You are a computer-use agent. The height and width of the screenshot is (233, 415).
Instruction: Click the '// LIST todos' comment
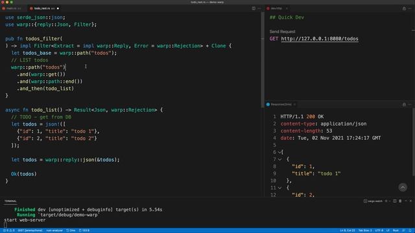pos(30,60)
